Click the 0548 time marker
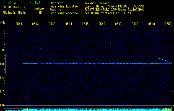 coord(135,24)
